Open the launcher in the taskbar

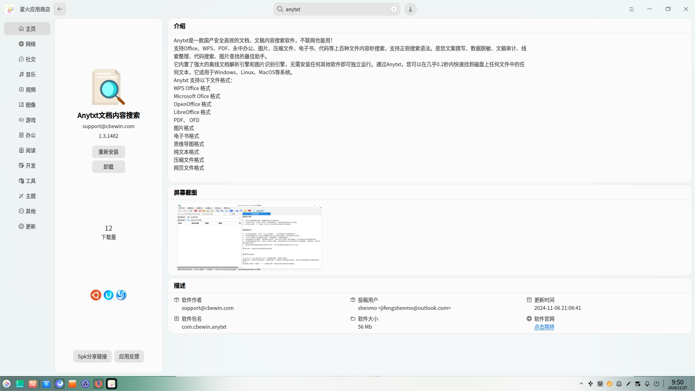pos(7,384)
